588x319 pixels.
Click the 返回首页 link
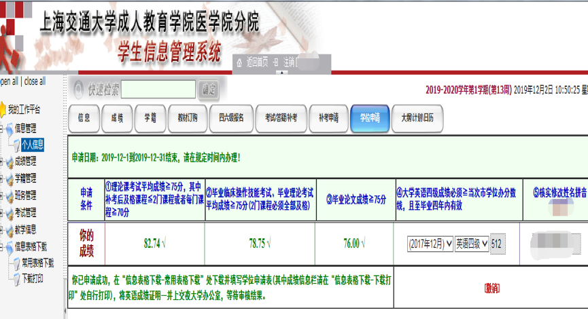click(x=257, y=62)
